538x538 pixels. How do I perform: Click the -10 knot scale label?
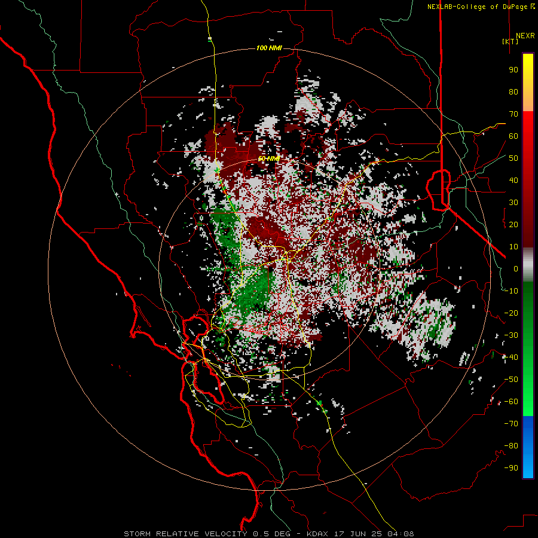pyautogui.click(x=511, y=291)
